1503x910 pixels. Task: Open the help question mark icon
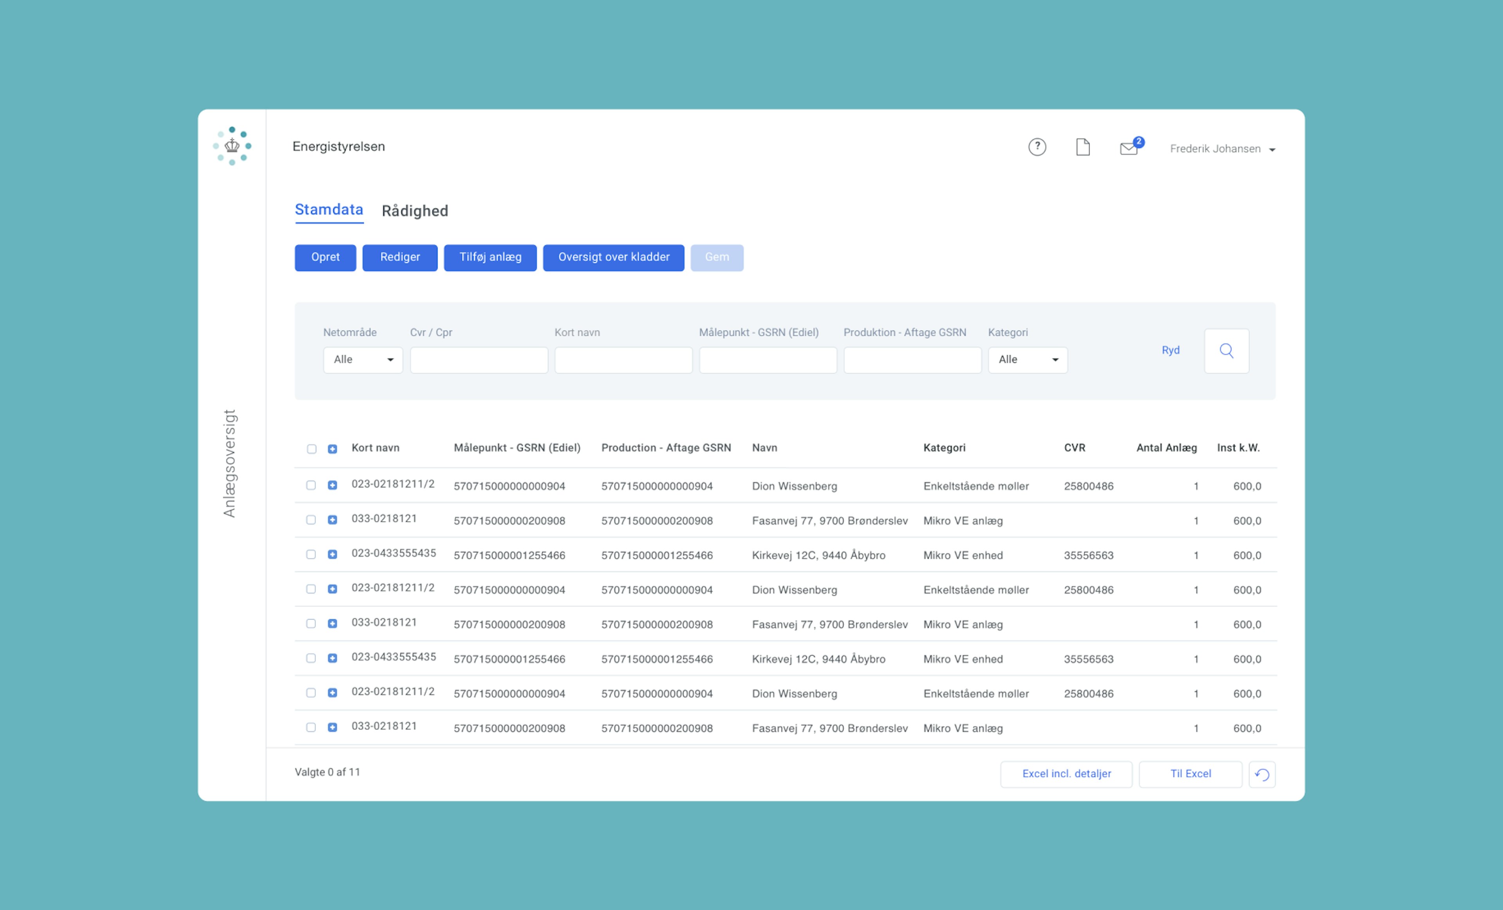[1037, 147]
